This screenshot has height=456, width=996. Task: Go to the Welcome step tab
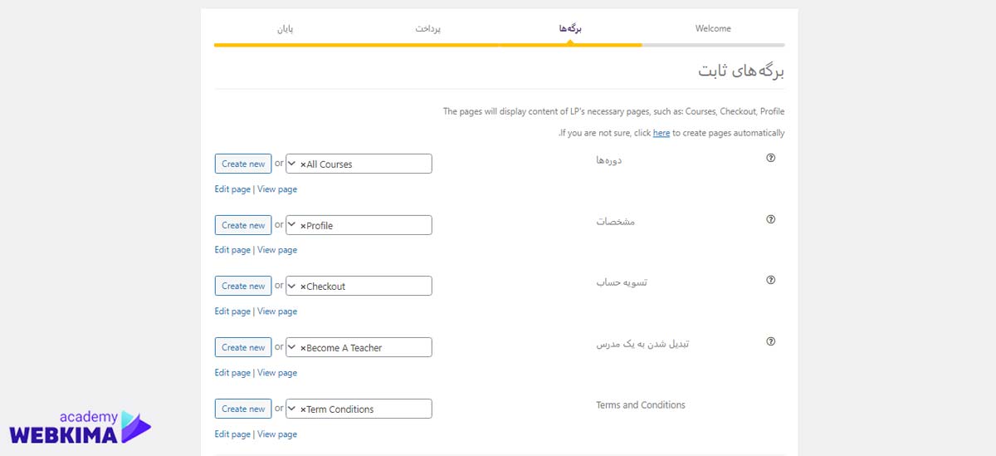coord(713,28)
